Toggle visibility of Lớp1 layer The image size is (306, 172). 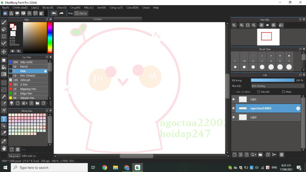[233, 99]
